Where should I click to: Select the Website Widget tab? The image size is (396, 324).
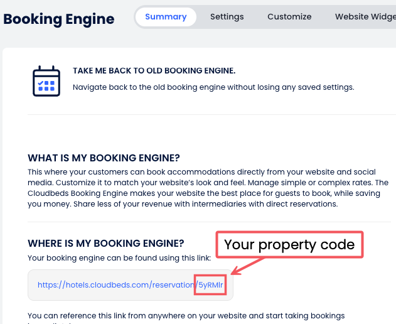click(365, 17)
